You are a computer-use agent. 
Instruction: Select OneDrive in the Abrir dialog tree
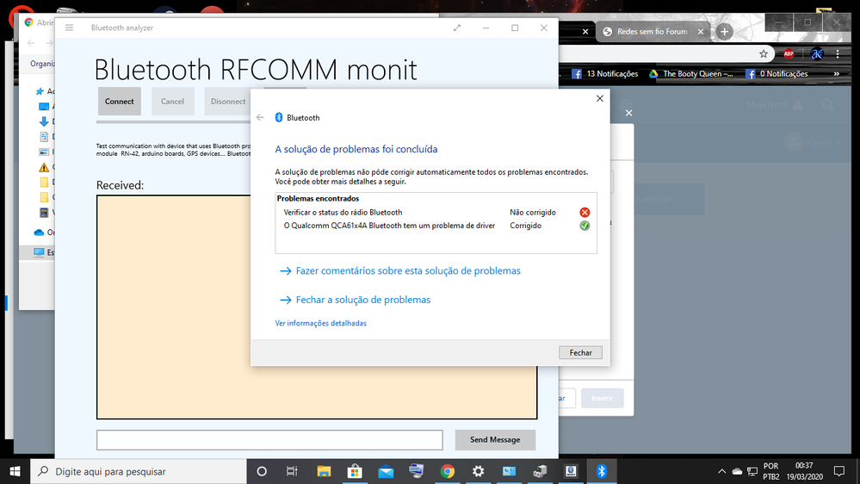click(43, 233)
